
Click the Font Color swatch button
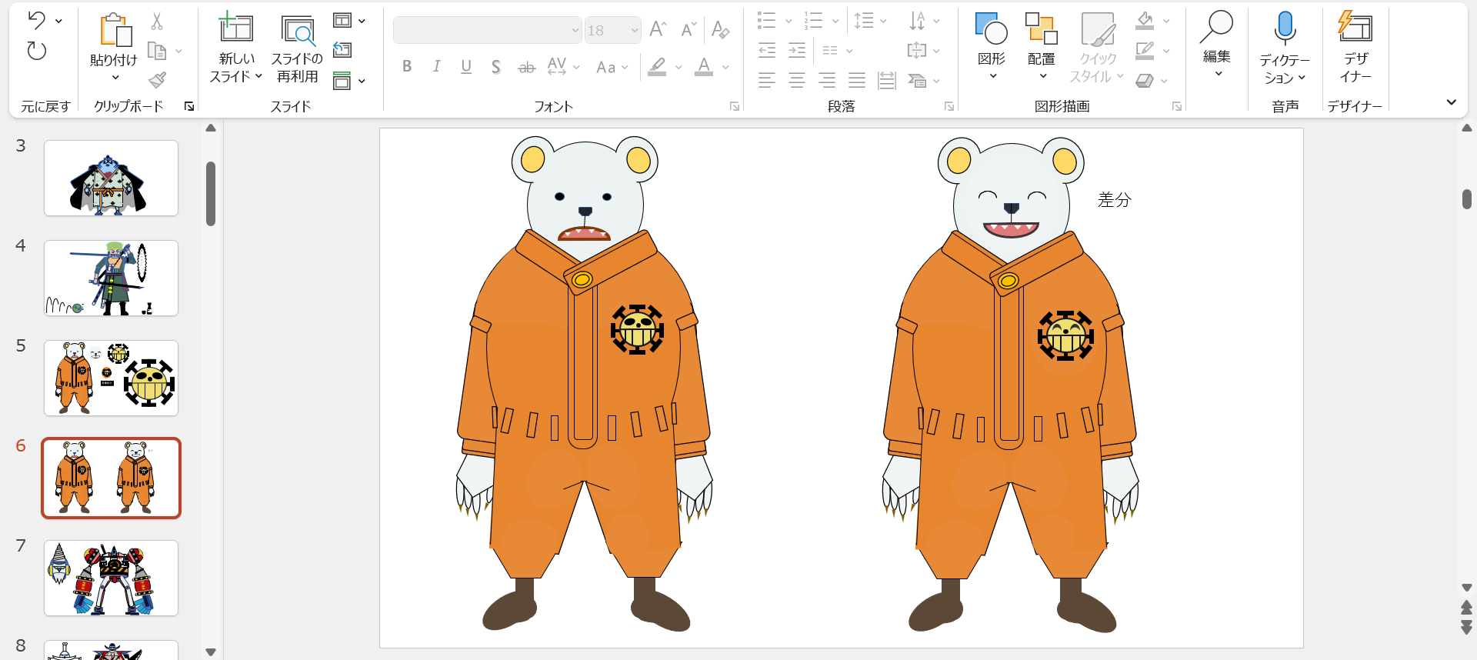(x=703, y=67)
